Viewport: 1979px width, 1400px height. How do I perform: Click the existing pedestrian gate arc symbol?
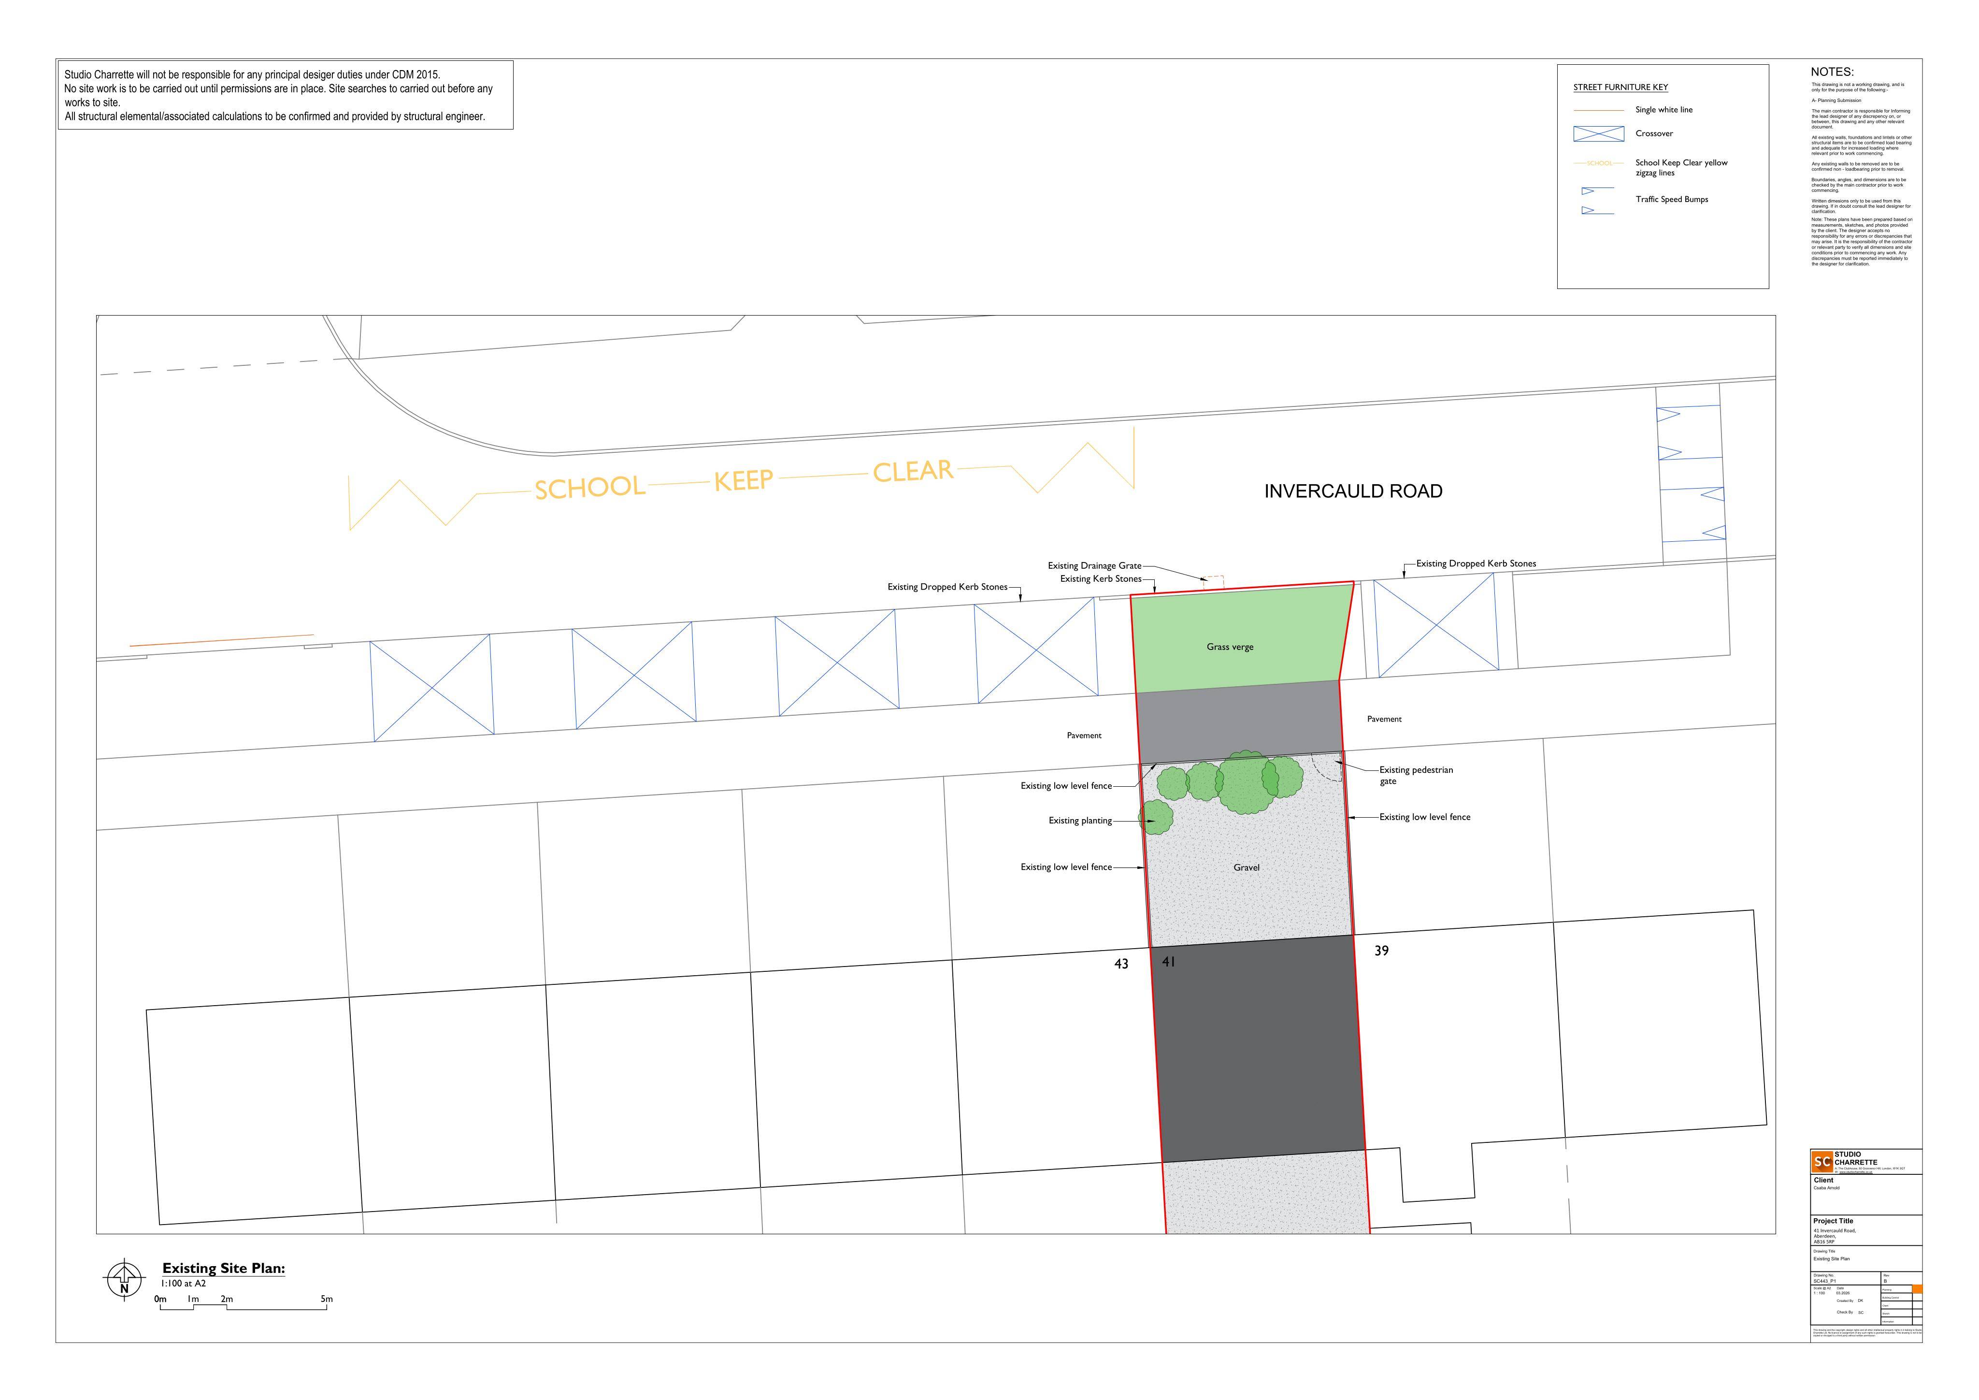click(1327, 767)
